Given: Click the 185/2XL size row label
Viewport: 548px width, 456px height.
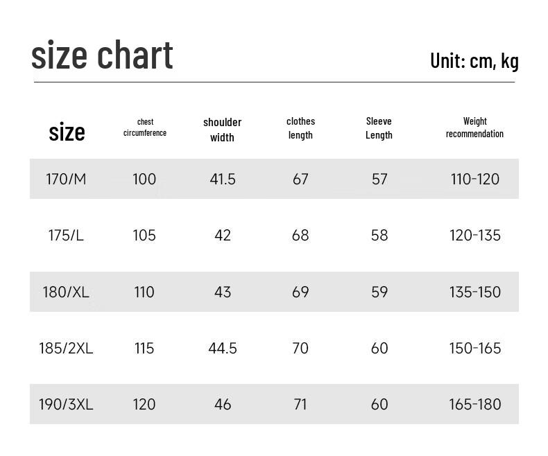Looking at the screenshot, I should 66,348.
